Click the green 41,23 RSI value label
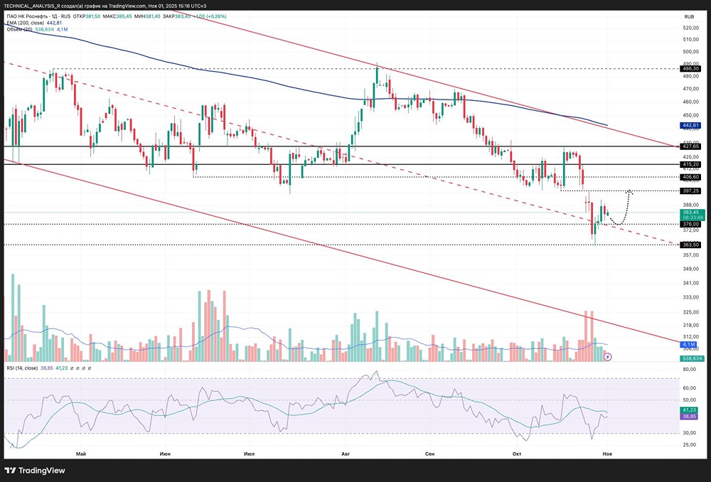The width and height of the screenshot is (711, 482). [689, 410]
